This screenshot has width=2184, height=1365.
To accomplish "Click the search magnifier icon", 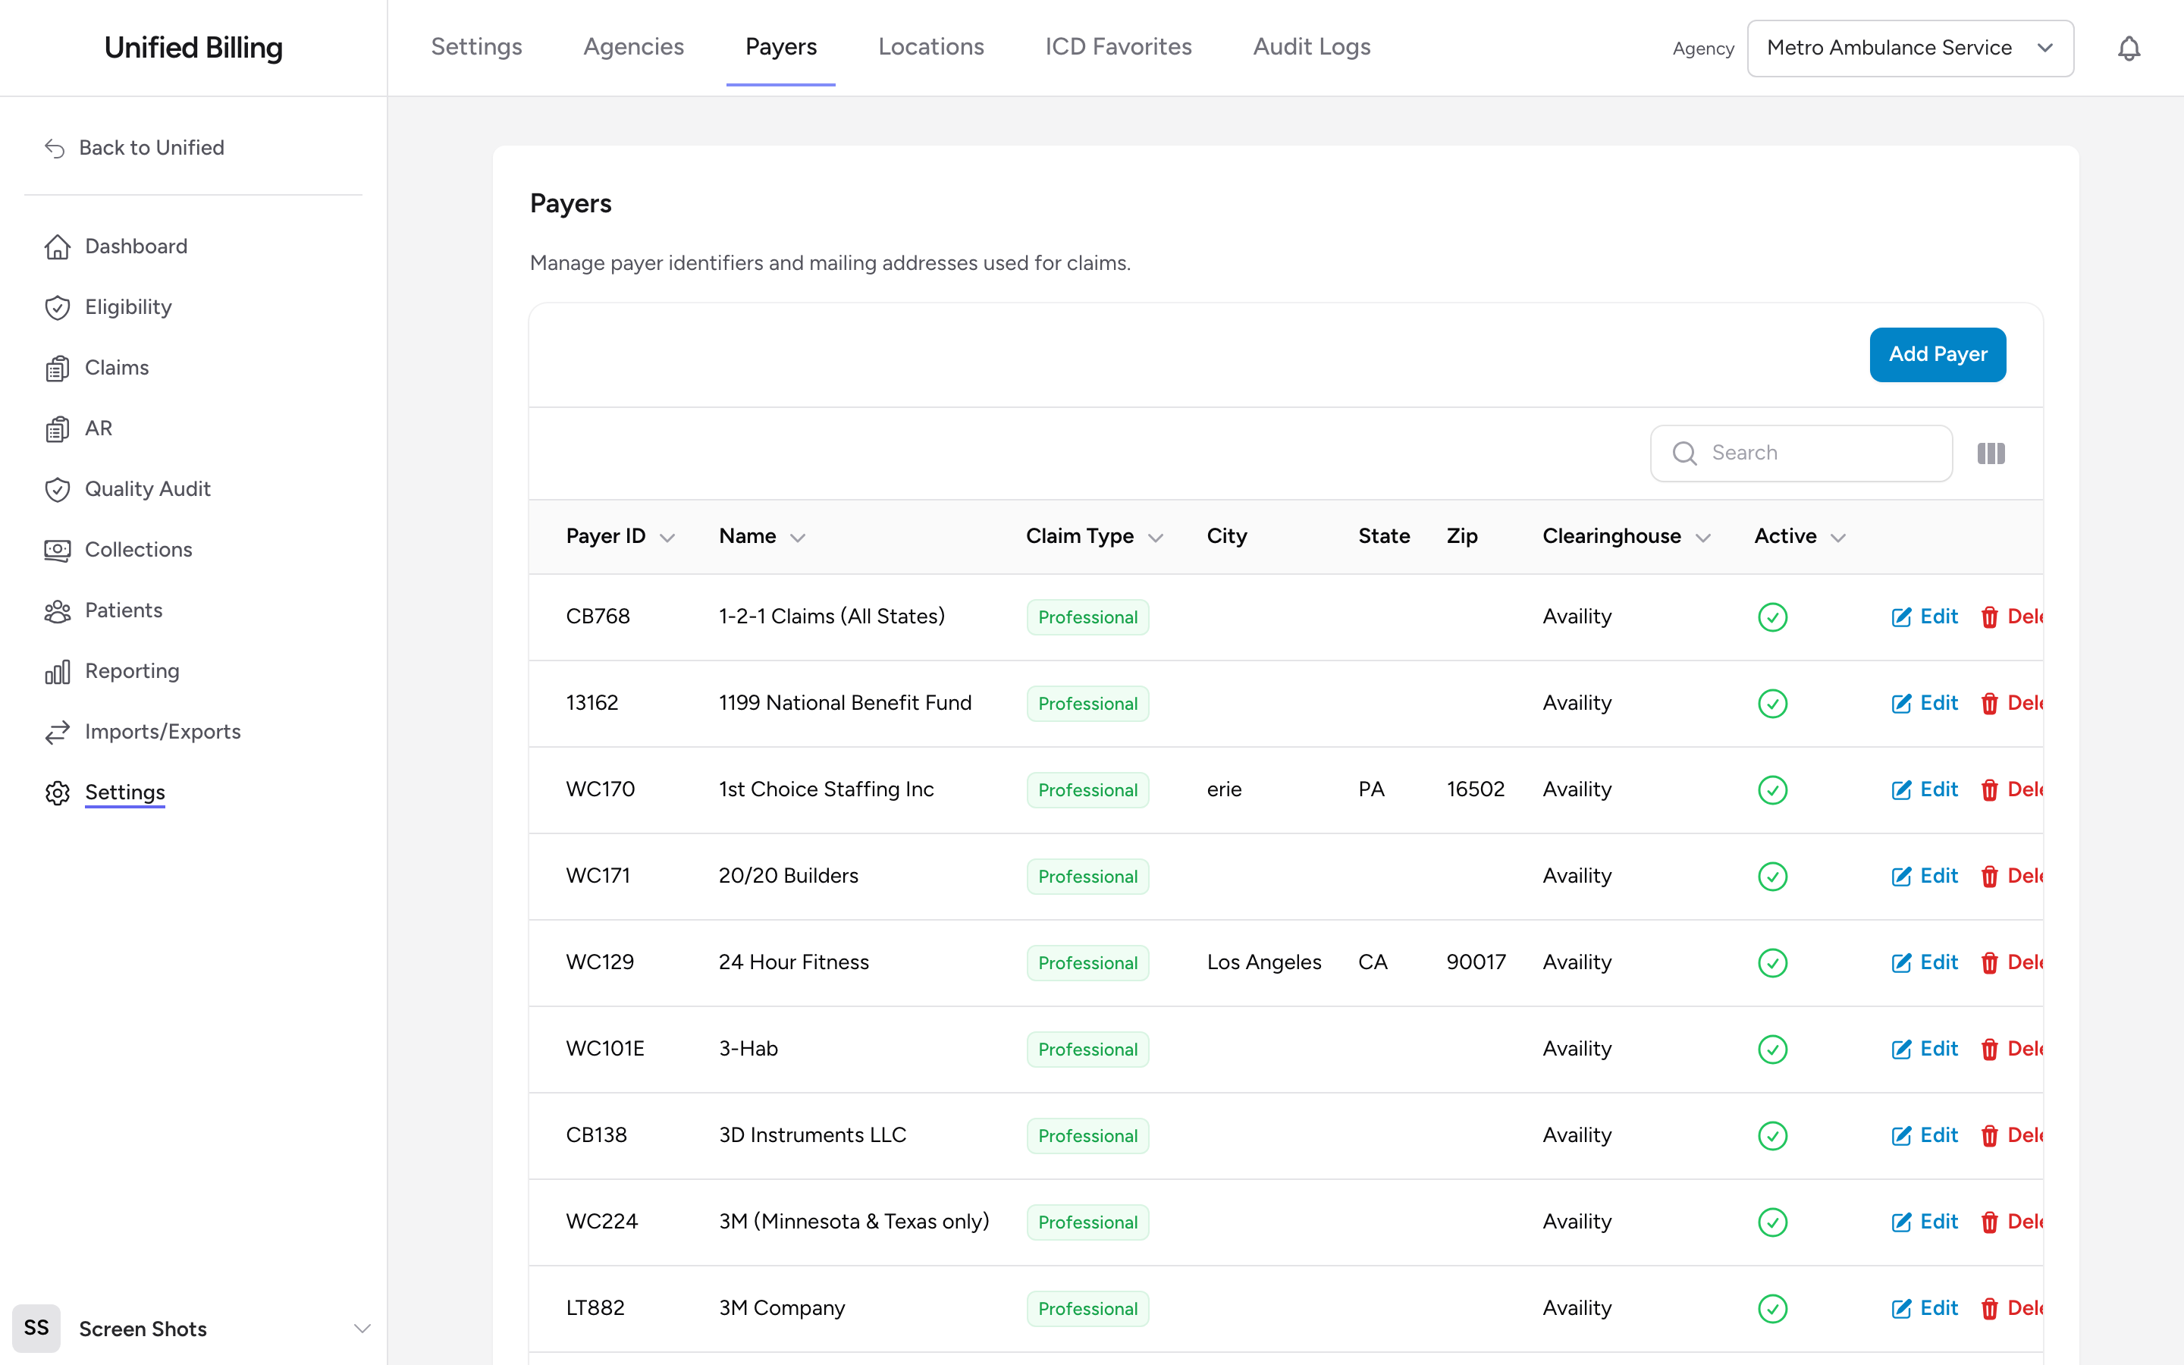I will tap(1684, 453).
